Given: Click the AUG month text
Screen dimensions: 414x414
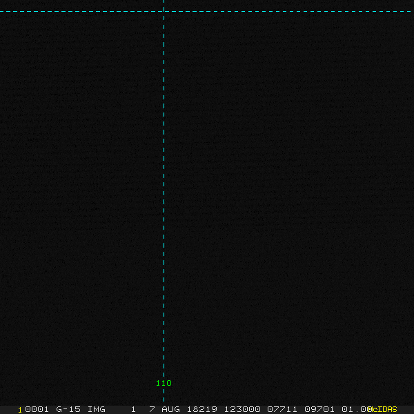Looking at the screenshot, I should pos(170,409).
